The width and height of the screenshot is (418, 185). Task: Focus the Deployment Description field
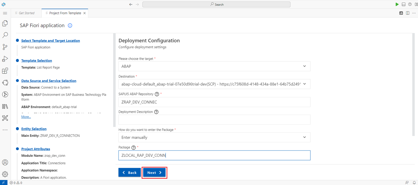click(x=214, y=120)
